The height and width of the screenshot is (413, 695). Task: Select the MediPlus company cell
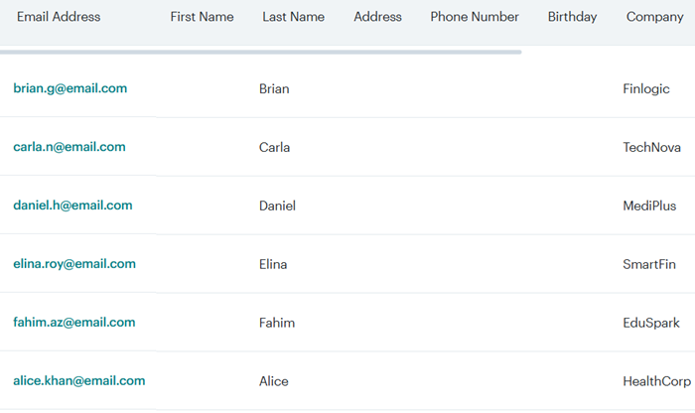pyautogui.click(x=649, y=206)
